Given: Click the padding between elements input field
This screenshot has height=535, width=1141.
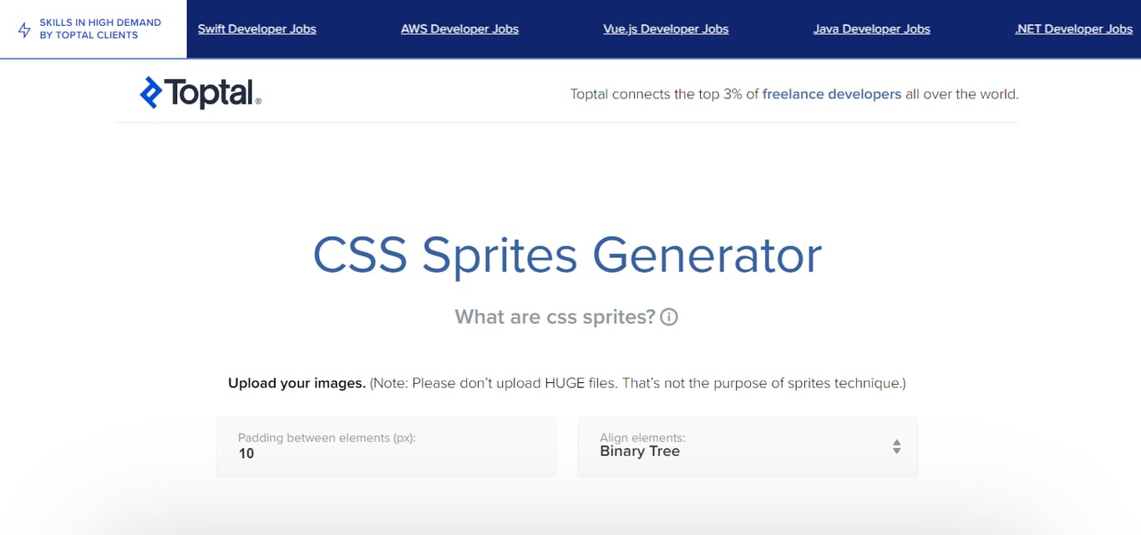Looking at the screenshot, I should [x=386, y=447].
